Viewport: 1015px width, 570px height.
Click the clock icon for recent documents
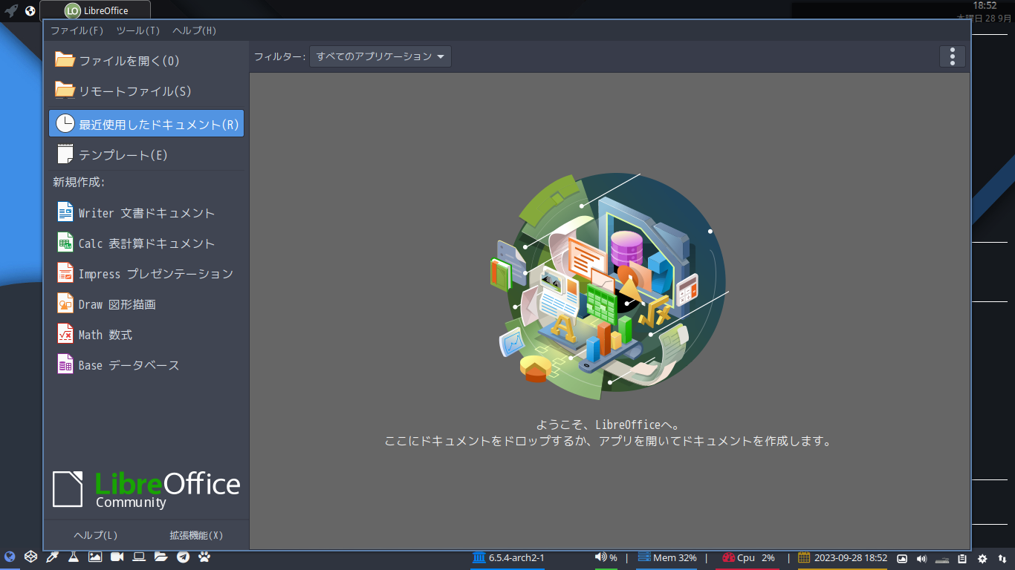tap(65, 124)
